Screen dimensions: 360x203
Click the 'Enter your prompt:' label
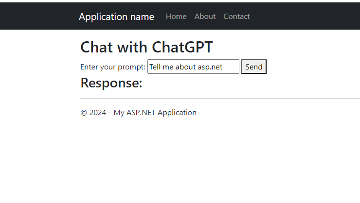(x=113, y=67)
